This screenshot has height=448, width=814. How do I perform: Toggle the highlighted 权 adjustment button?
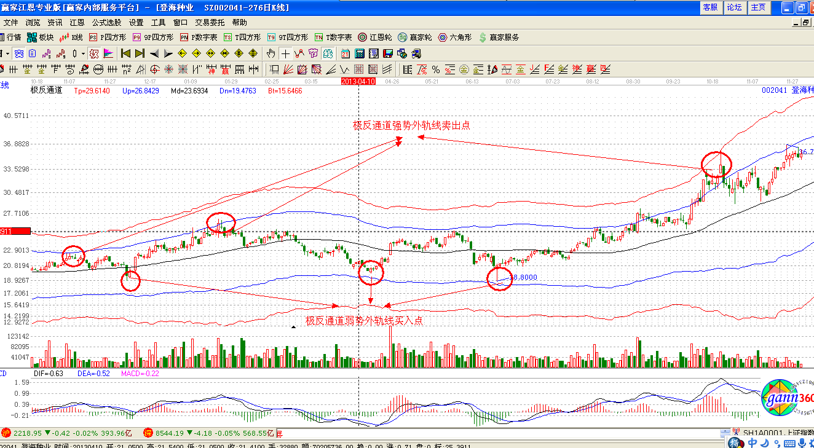point(93,53)
